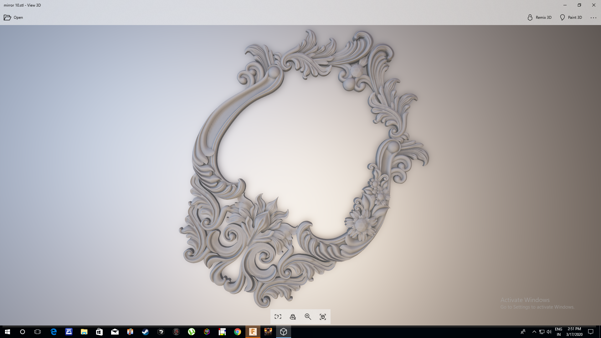Open Microsoft Store from the taskbar
Screen dimensions: 601x338
pos(100,332)
